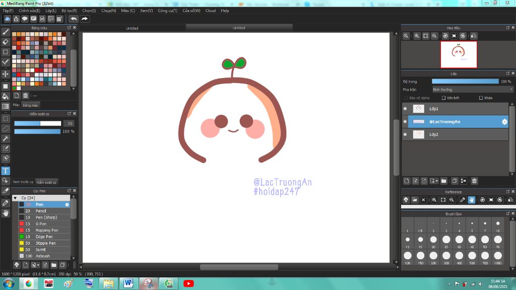Select the Eraser tool
The width and height of the screenshot is (516, 290).
click(x=6, y=42)
